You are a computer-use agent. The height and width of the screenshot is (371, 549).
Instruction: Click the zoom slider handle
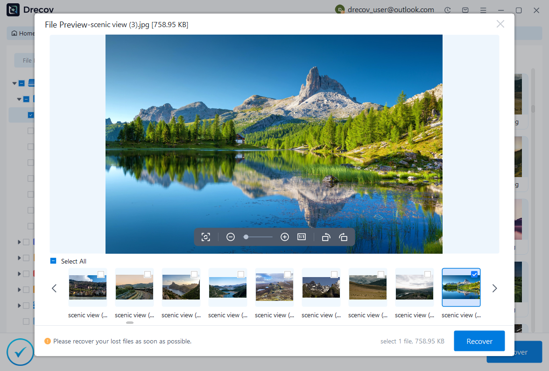[246, 237]
